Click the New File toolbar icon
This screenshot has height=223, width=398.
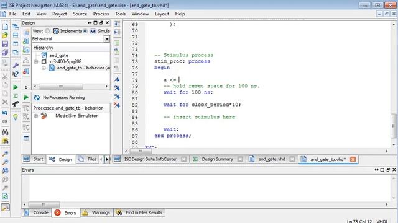5,27
